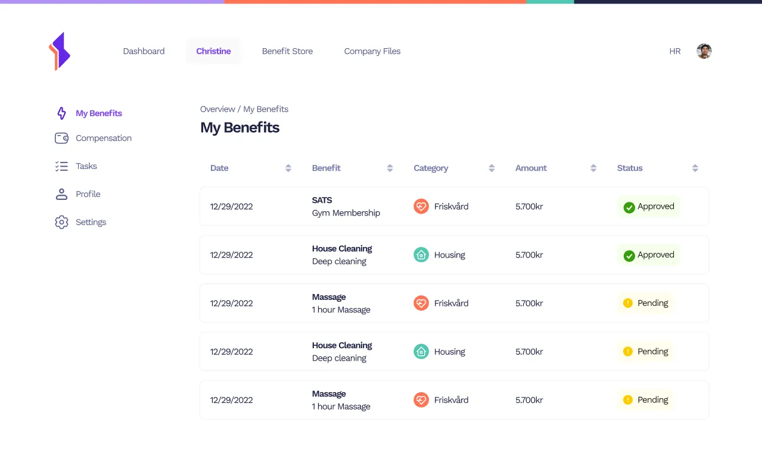The image size is (762, 463).
Task: Go to Benefit Store tab
Action: [287, 51]
